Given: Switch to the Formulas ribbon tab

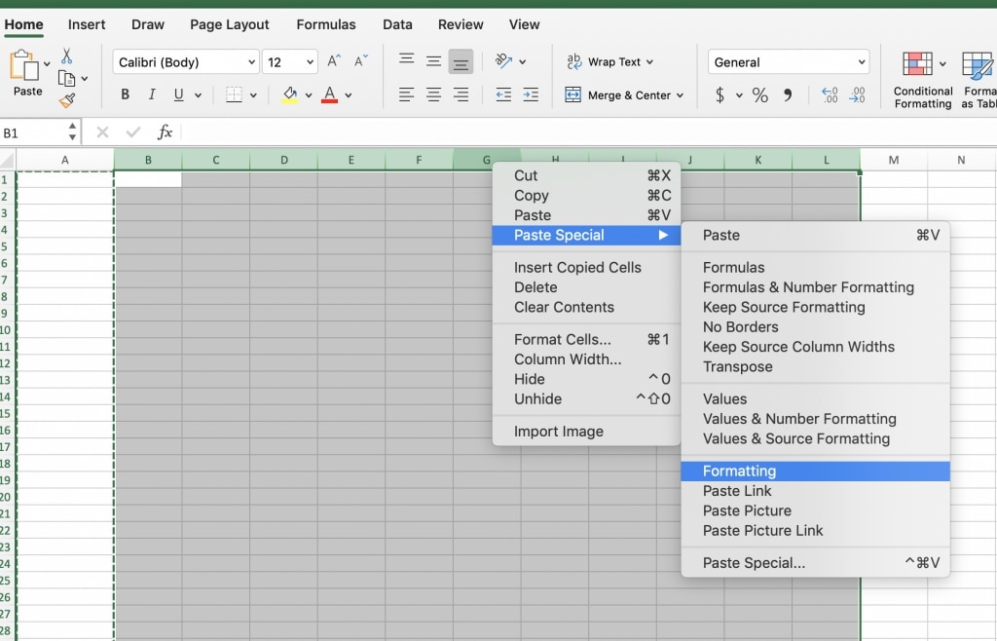Looking at the screenshot, I should click(326, 24).
